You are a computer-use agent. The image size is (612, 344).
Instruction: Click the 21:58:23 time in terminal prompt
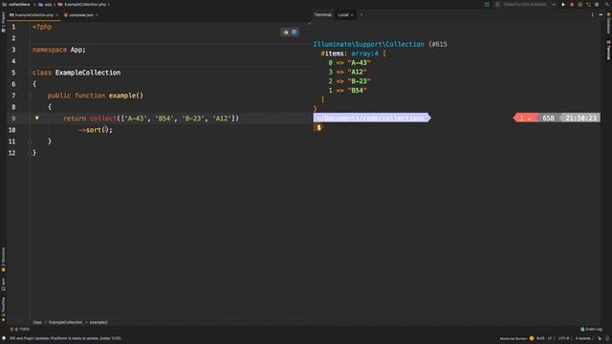(x=580, y=118)
